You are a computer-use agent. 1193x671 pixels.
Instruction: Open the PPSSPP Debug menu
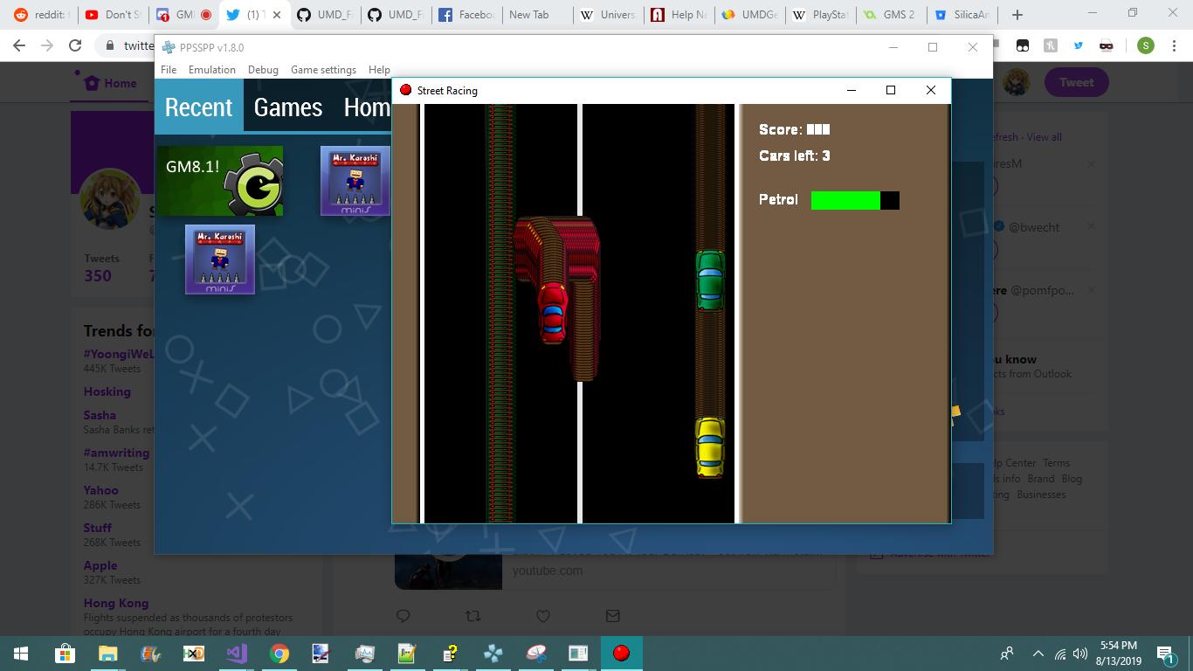point(263,70)
